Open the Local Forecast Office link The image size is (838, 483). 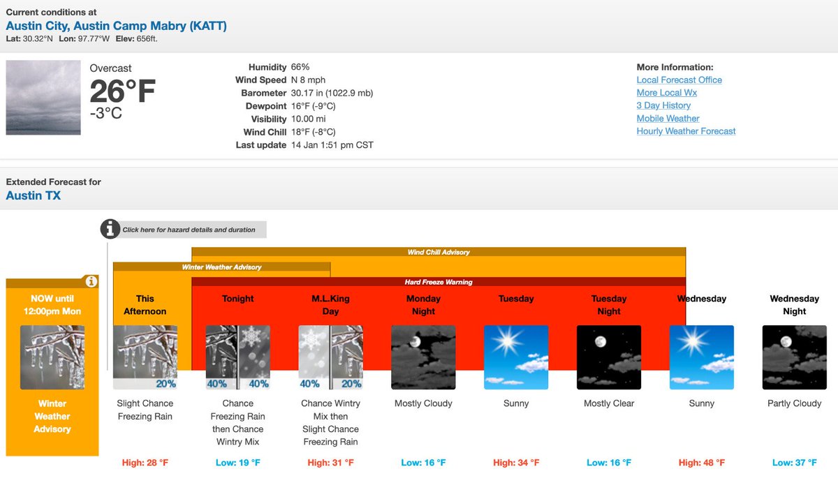coord(679,80)
